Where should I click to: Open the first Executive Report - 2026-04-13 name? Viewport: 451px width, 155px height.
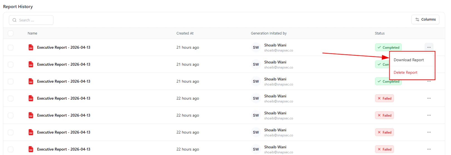point(64,48)
